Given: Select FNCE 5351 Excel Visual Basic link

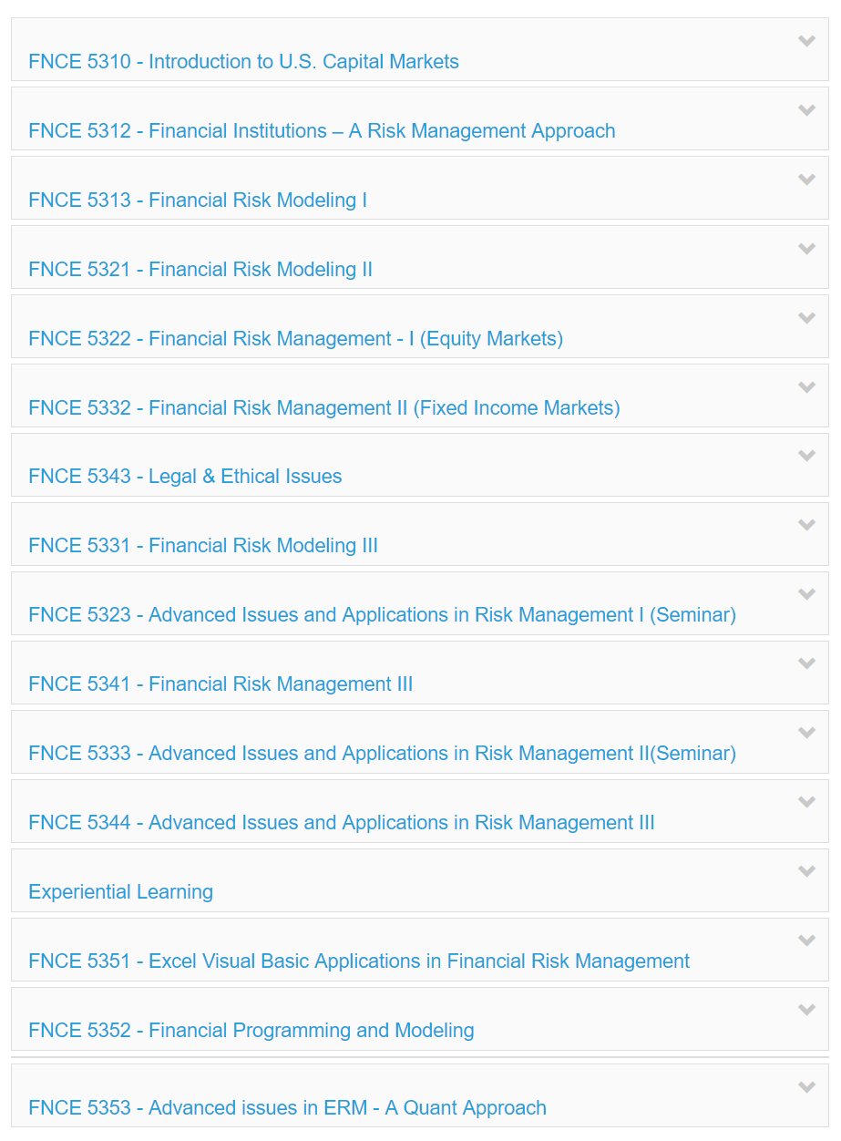Looking at the screenshot, I should click(x=359, y=961).
